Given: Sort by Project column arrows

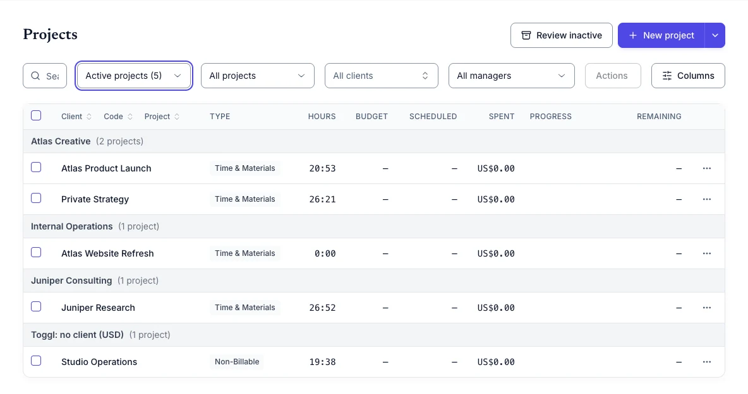Looking at the screenshot, I should click(176, 117).
